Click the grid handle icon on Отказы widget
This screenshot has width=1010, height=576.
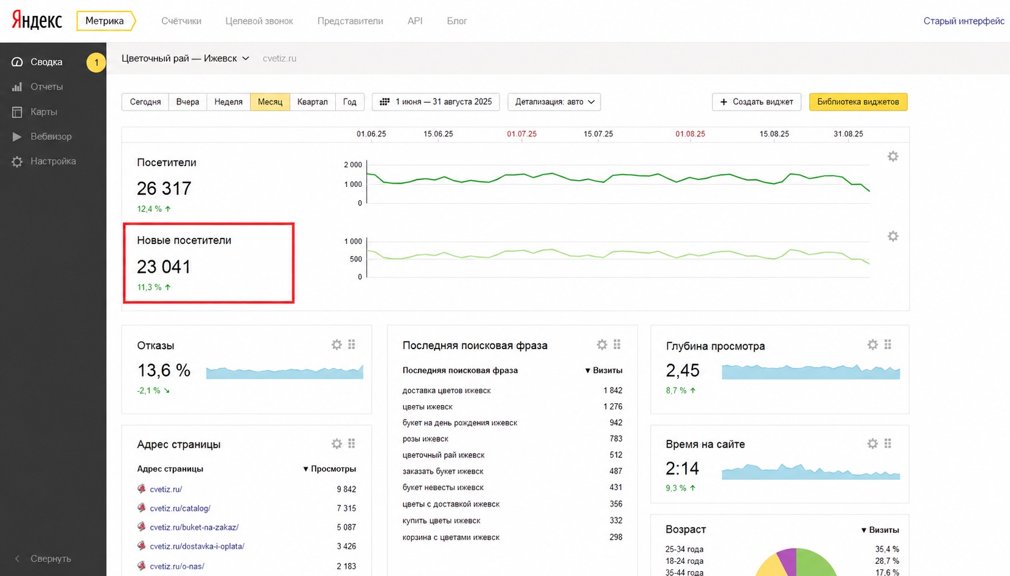point(352,345)
